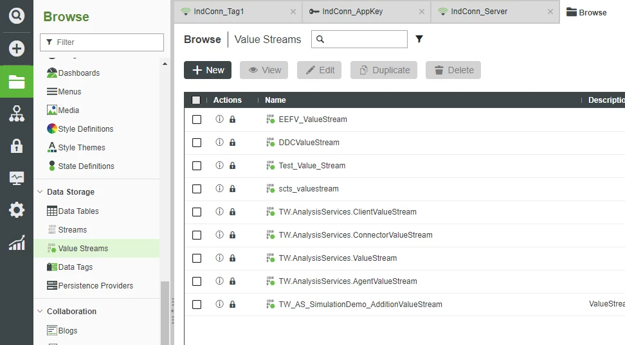Click the View button
This screenshot has width=625, height=345.
(x=264, y=70)
